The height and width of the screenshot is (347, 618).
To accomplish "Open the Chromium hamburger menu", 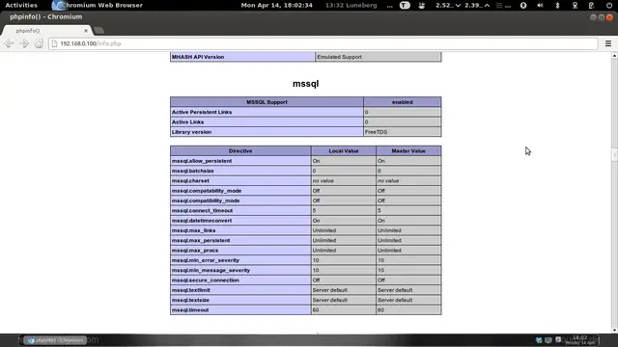I will tap(608, 43).
